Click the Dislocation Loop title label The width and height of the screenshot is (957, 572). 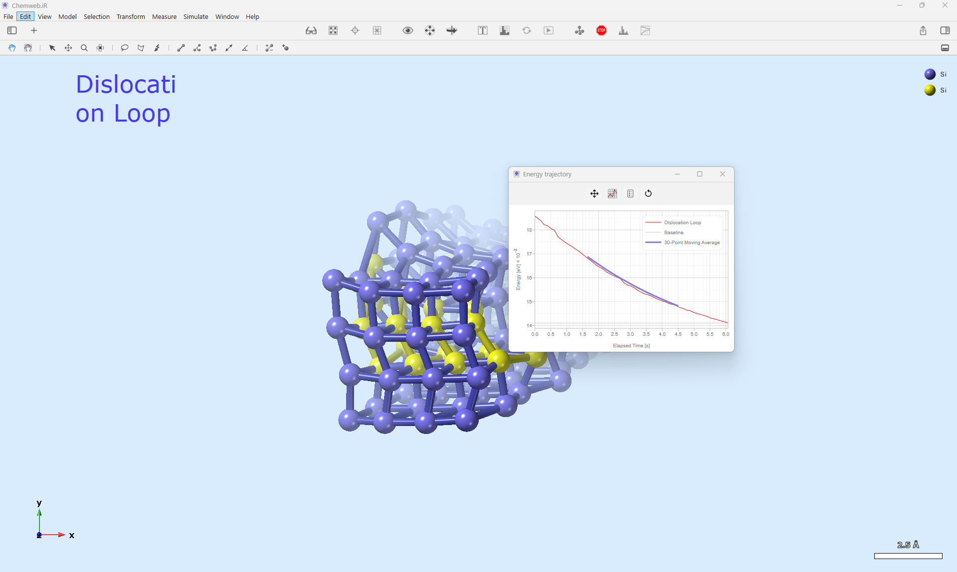pyautogui.click(x=126, y=99)
